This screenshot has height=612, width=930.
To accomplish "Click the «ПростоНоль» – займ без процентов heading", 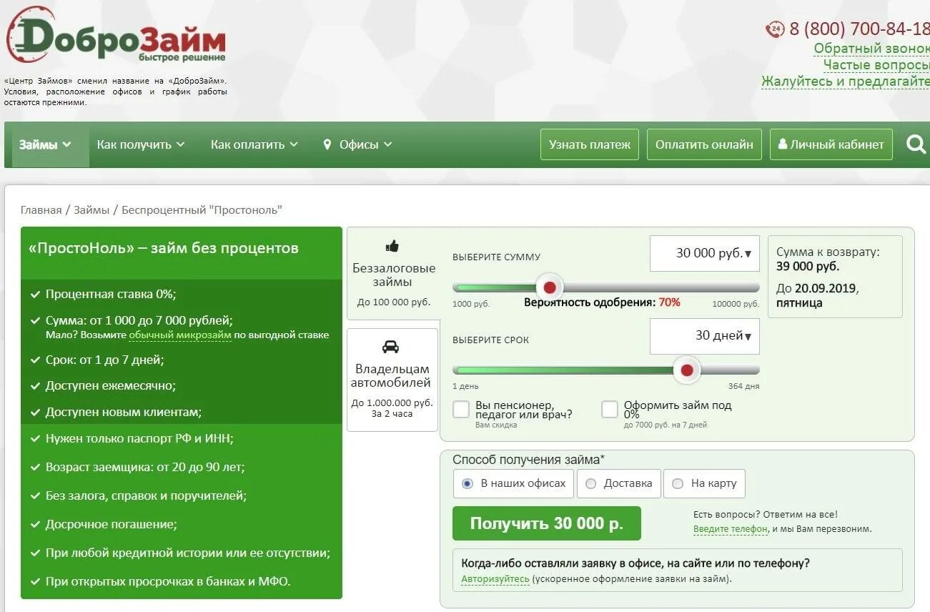I will pos(164,248).
